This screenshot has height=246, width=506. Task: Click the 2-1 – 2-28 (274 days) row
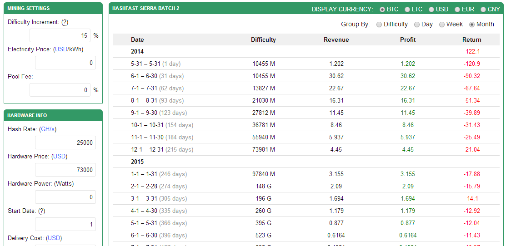click(x=306, y=186)
